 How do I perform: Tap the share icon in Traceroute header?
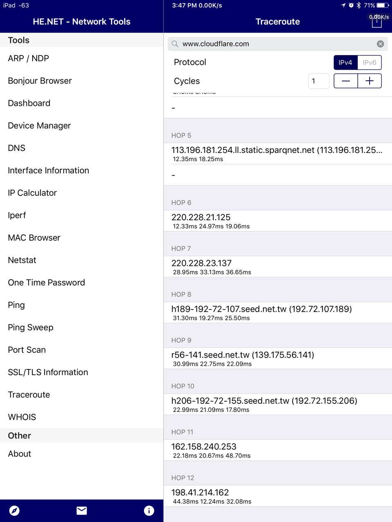coord(376,22)
